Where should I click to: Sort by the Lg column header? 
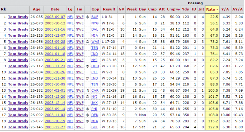tap(70, 9)
